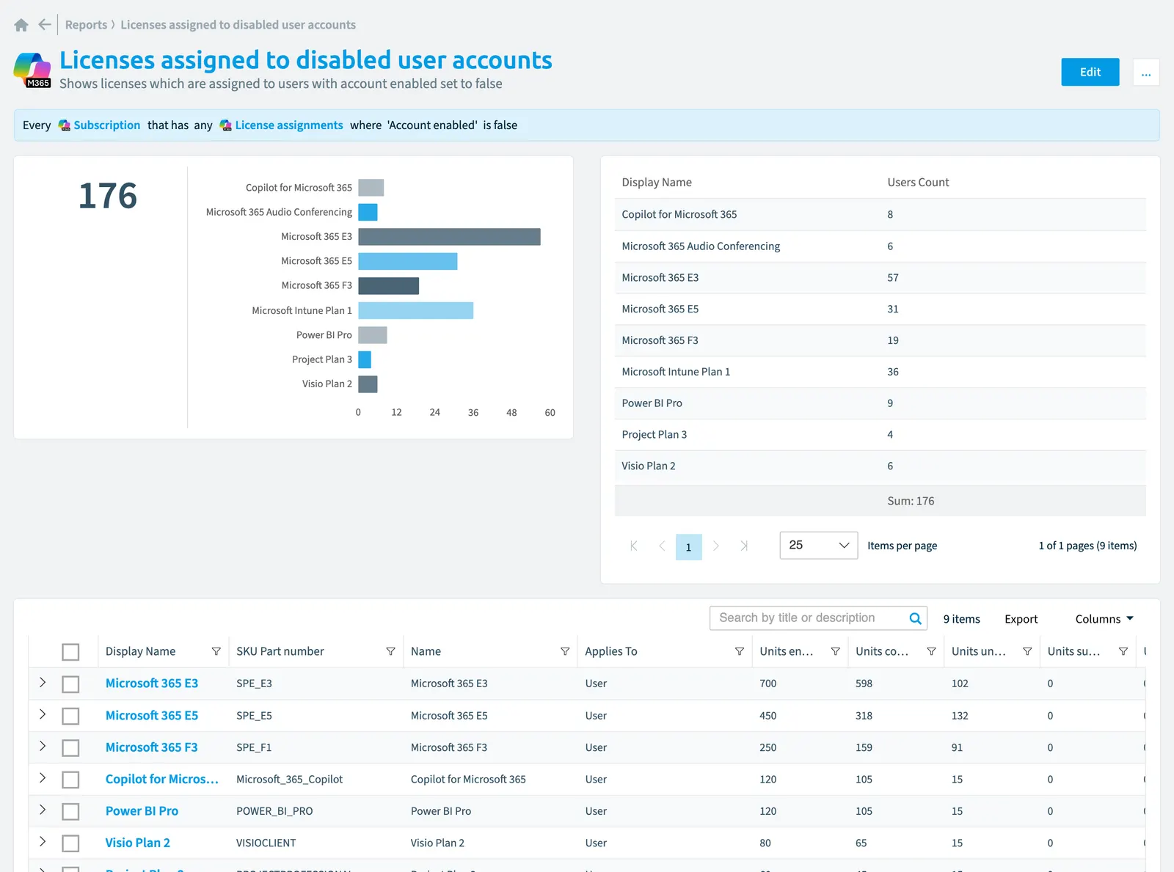
Task: Filter the Units consumed column
Action: tap(931, 651)
